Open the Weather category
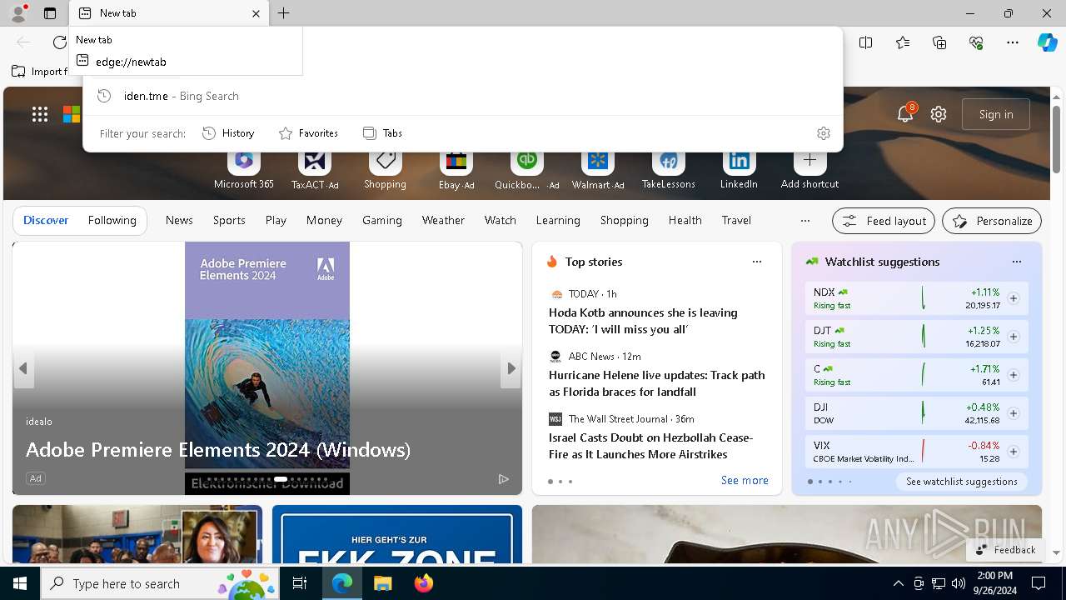 pyautogui.click(x=443, y=220)
